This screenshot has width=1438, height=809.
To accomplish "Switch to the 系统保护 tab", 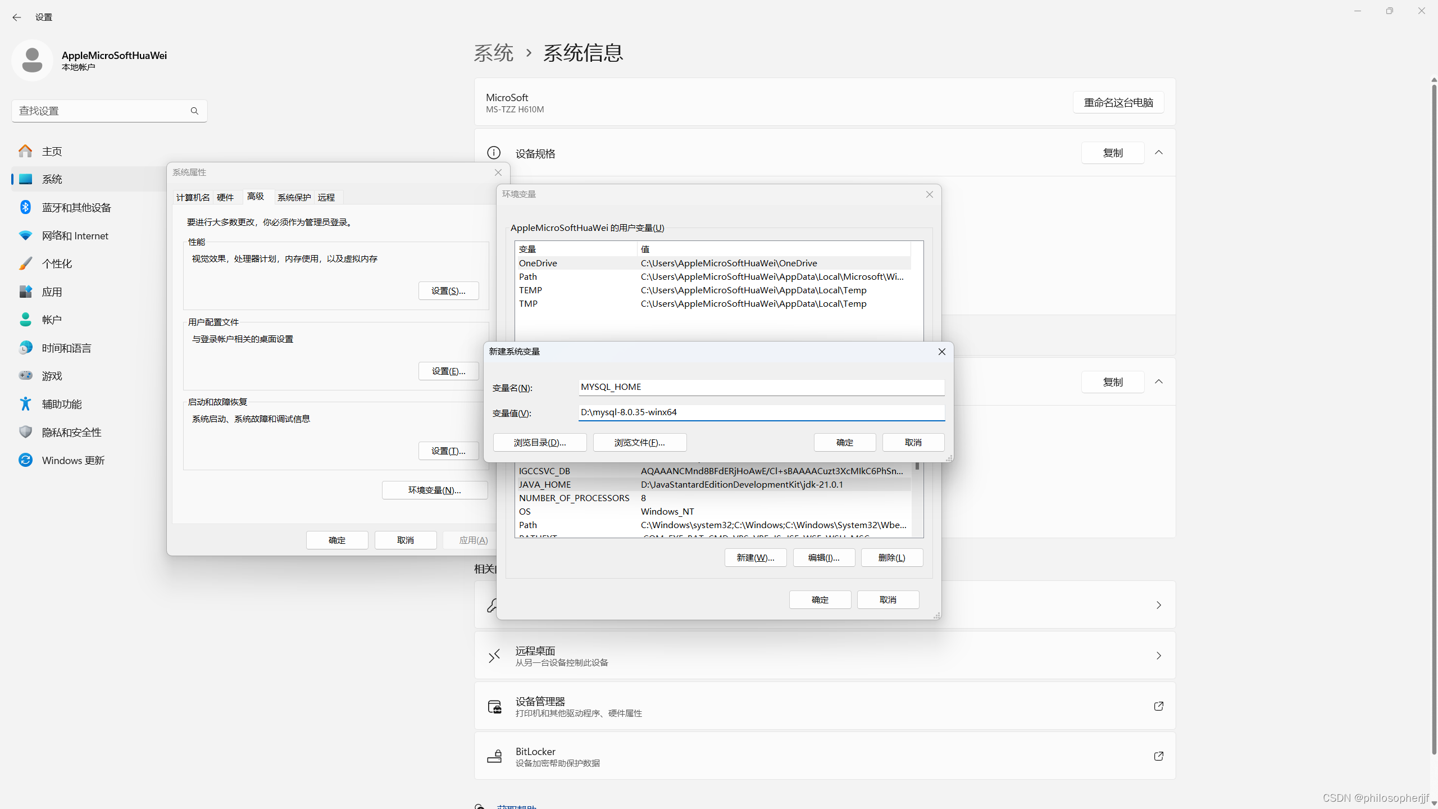I will click(294, 198).
